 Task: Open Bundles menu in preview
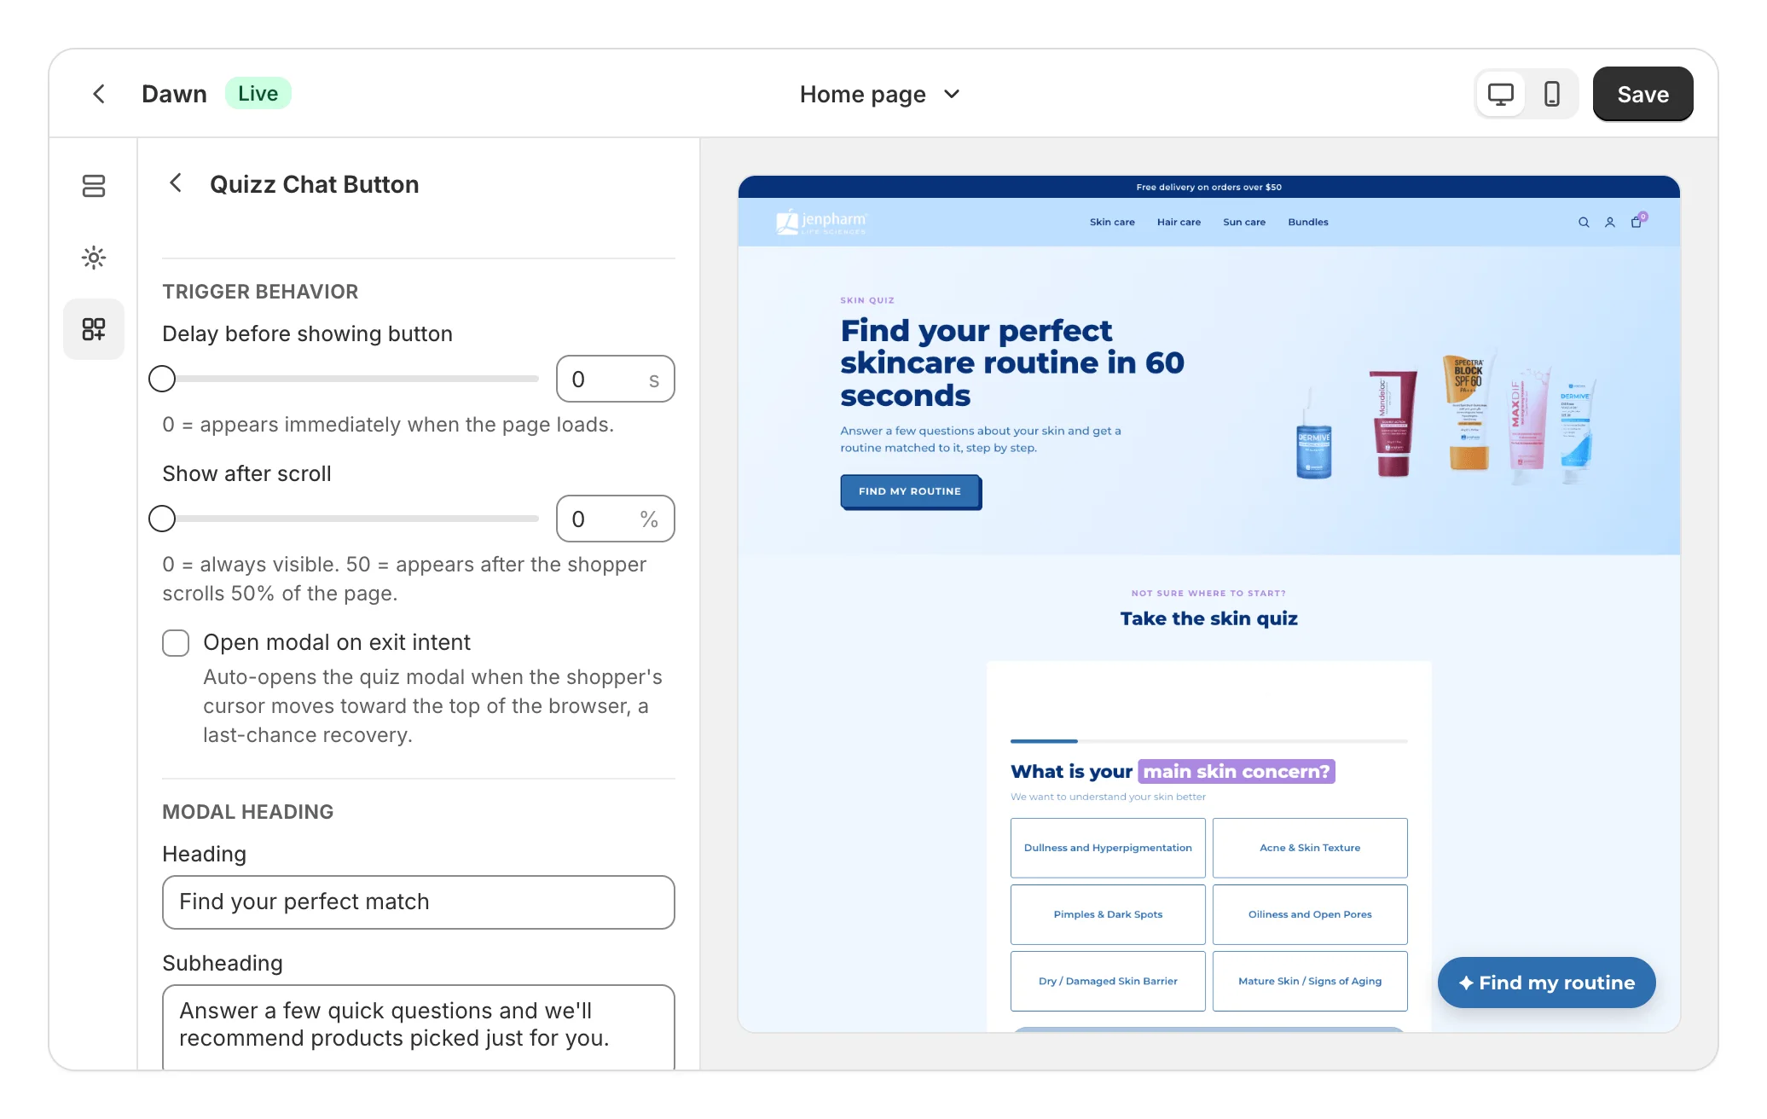1308,223
